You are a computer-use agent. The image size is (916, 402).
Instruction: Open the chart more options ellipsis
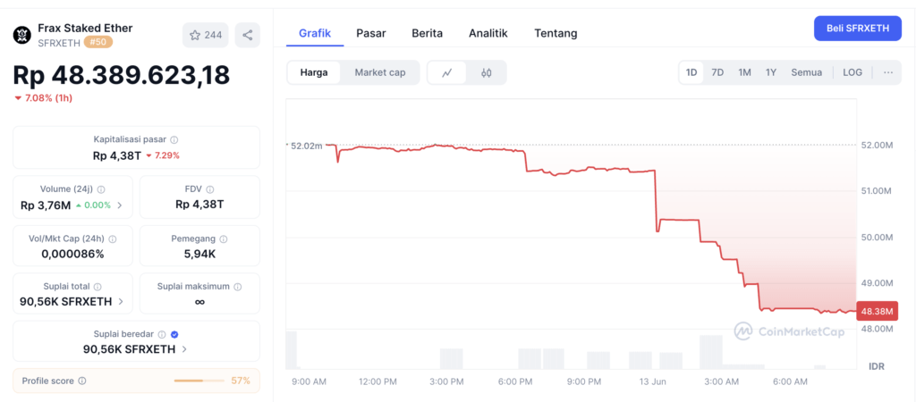[888, 72]
